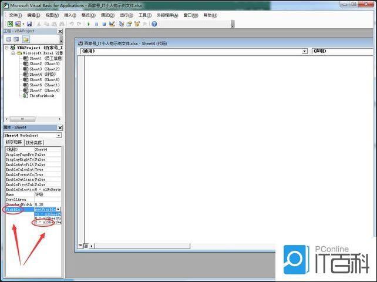
Task: Select Sheet1 (员工信息) in project tree
Action: click(42, 59)
